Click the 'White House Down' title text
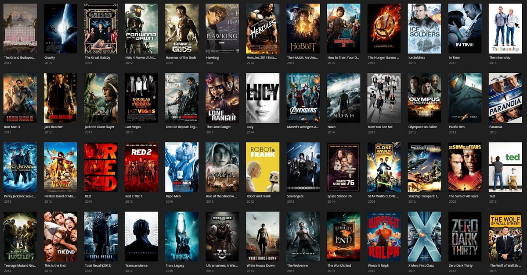 coord(260,266)
